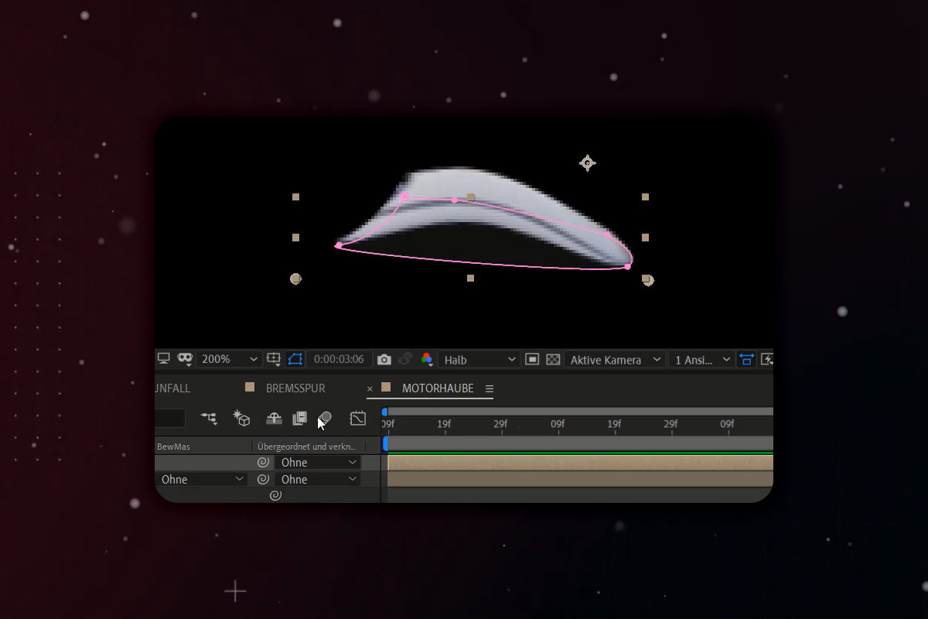
Task: Click the third row's pick whip icon
Action: coord(275,496)
